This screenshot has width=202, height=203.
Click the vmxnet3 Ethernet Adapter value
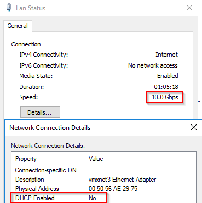(122, 180)
